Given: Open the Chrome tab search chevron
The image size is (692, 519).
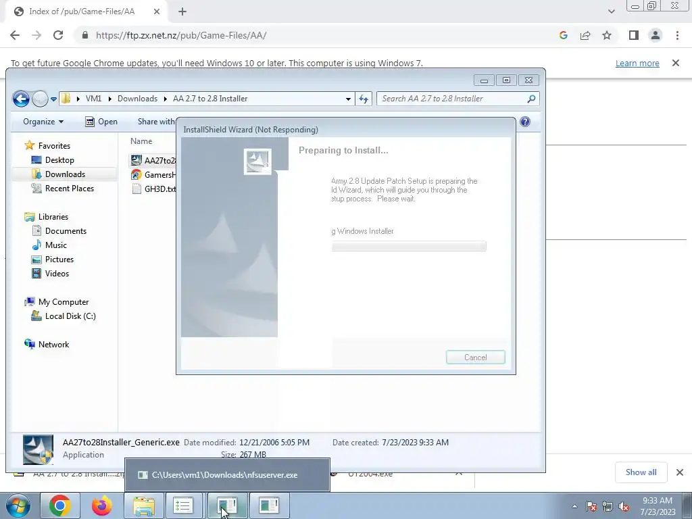Looking at the screenshot, I should click(x=611, y=11).
